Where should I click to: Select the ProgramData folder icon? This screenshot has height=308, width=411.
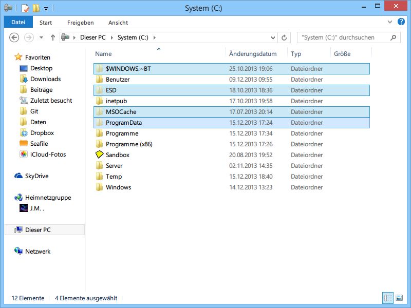pos(99,123)
